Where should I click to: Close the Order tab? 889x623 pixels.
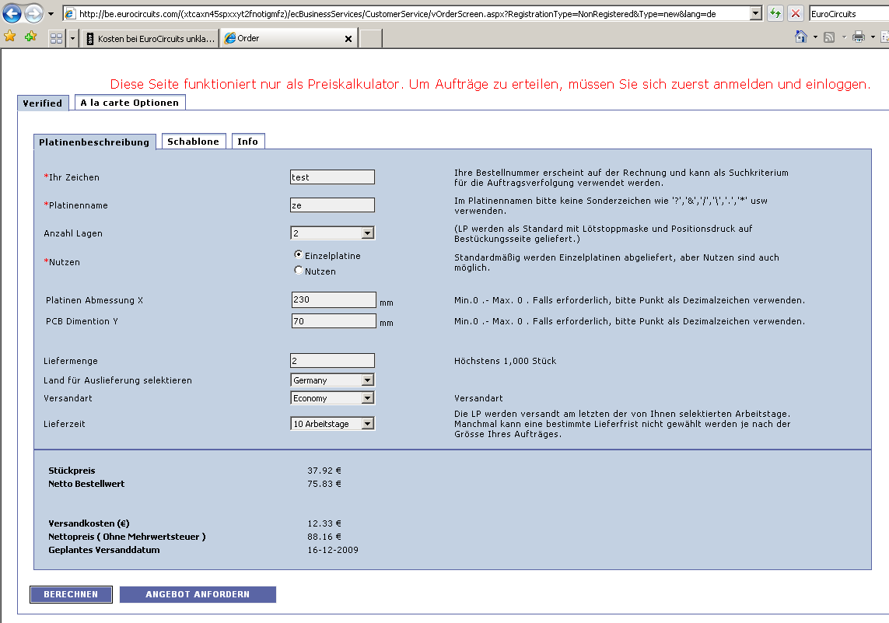(348, 39)
